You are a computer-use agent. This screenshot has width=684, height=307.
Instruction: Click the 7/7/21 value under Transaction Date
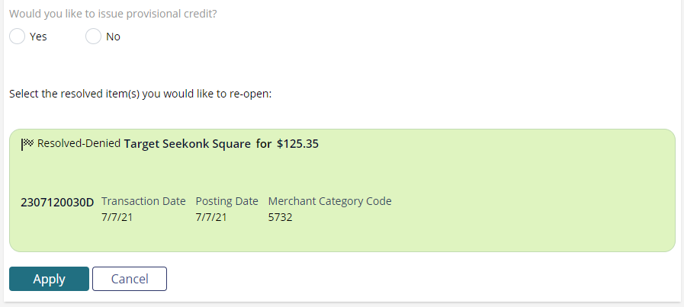(x=117, y=217)
